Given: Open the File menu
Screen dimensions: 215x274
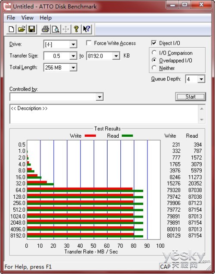Looking at the screenshot, I should pos(11,18).
